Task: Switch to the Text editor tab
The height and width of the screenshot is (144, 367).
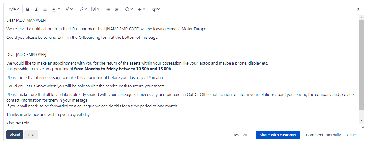Action: click(31, 135)
